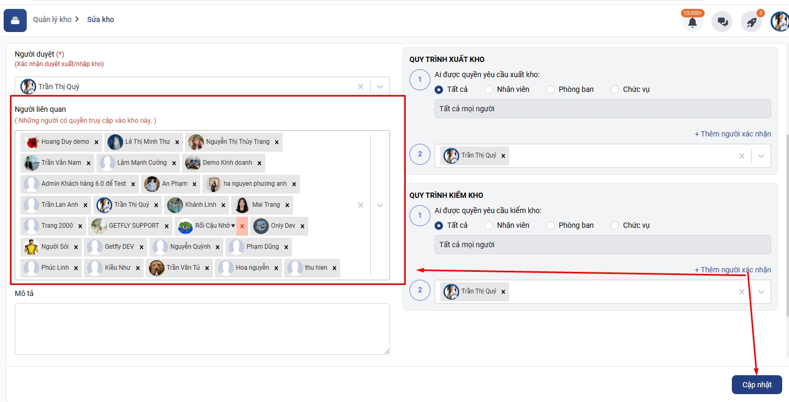Add confirmer under Quy trình kiểm kho

[x=733, y=270]
